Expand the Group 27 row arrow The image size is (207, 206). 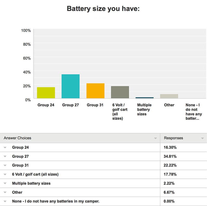(x=5, y=156)
